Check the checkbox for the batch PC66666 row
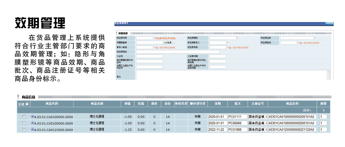Viewport: 345px width, 147px height. tap(24, 123)
